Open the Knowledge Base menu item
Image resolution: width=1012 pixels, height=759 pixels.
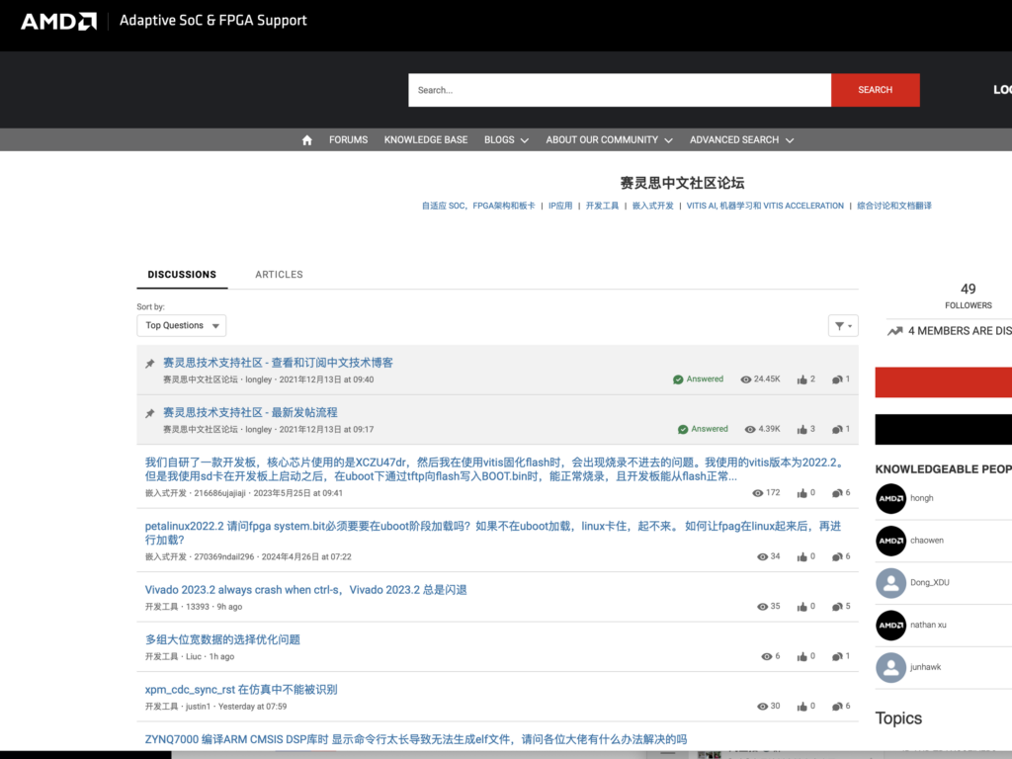[426, 140]
